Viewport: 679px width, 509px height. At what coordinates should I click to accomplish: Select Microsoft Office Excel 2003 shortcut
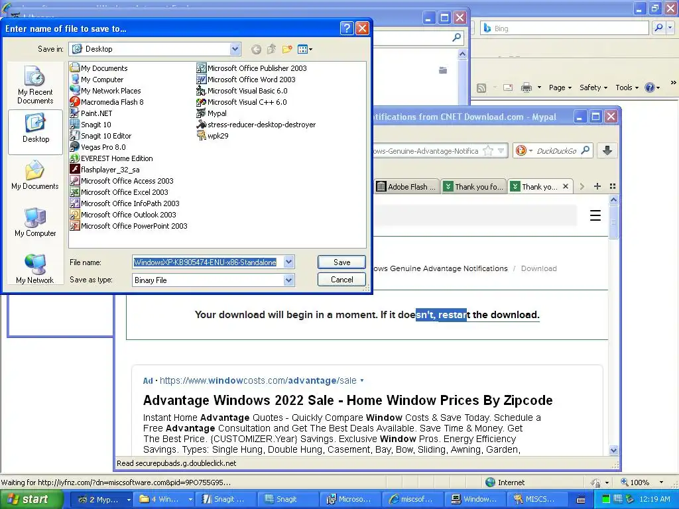tap(119, 192)
